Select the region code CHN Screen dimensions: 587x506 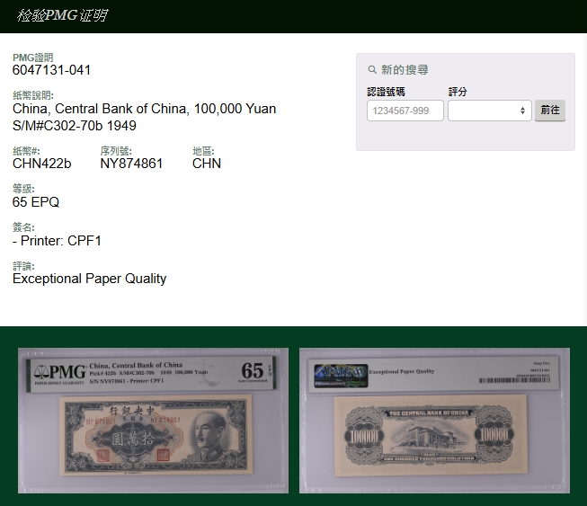click(207, 164)
